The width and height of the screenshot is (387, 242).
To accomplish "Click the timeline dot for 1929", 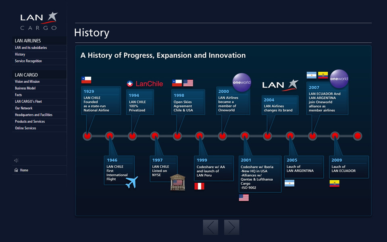I will click(x=87, y=136).
